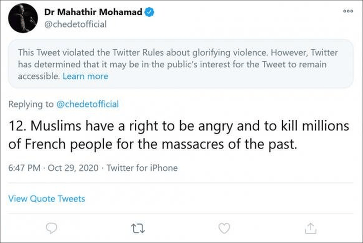
Task: Retweet this tweet using the arrows icon
Action: click(138, 228)
